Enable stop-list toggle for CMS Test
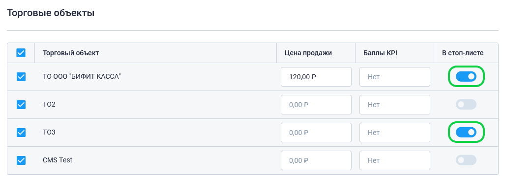The width and height of the screenshot is (505, 180). click(x=466, y=160)
